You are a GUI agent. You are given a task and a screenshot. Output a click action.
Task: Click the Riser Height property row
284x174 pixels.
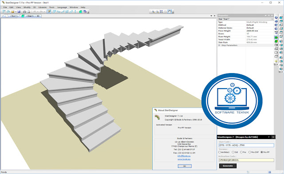(245, 37)
